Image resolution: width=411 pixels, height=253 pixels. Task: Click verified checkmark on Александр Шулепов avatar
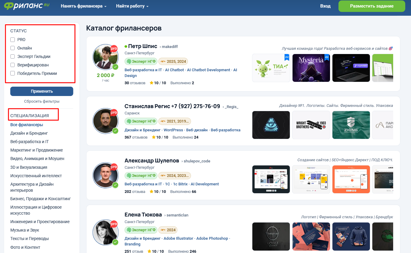[115, 185]
